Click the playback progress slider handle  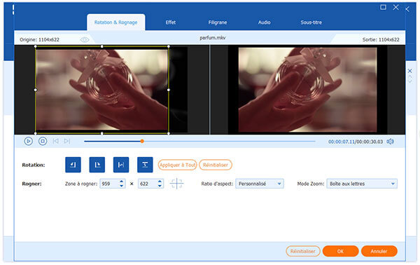point(142,141)
